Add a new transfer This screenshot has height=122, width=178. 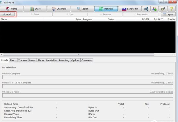tap(7, 14)
